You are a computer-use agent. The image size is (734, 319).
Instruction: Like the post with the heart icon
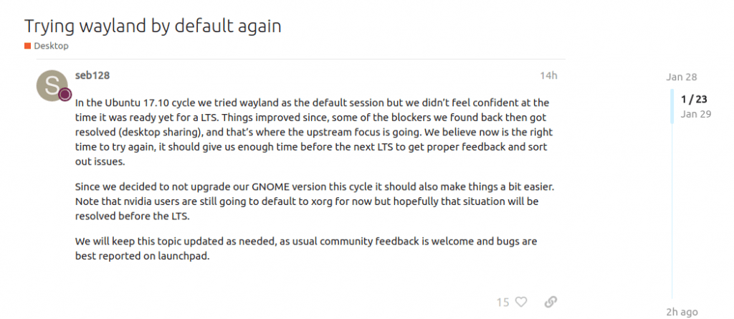click(521, 302)
